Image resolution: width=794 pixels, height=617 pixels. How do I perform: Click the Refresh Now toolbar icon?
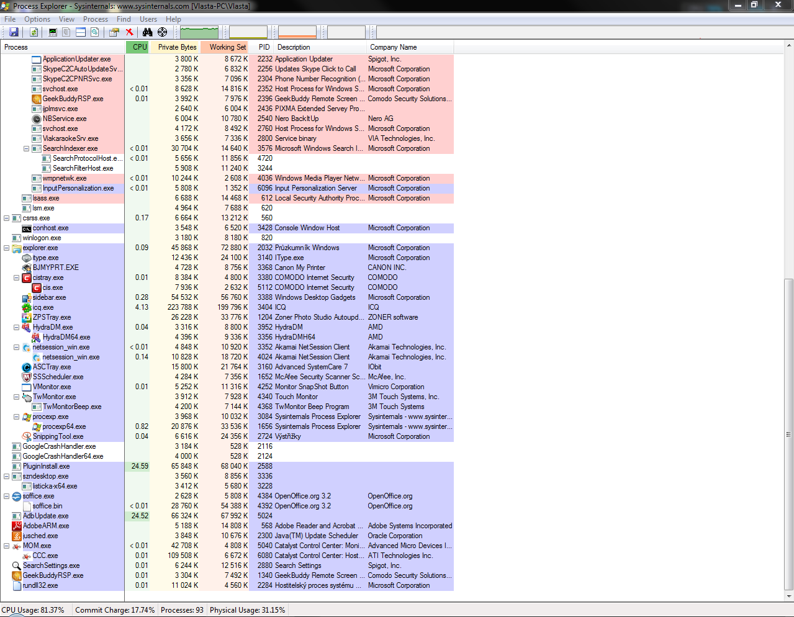34,32
